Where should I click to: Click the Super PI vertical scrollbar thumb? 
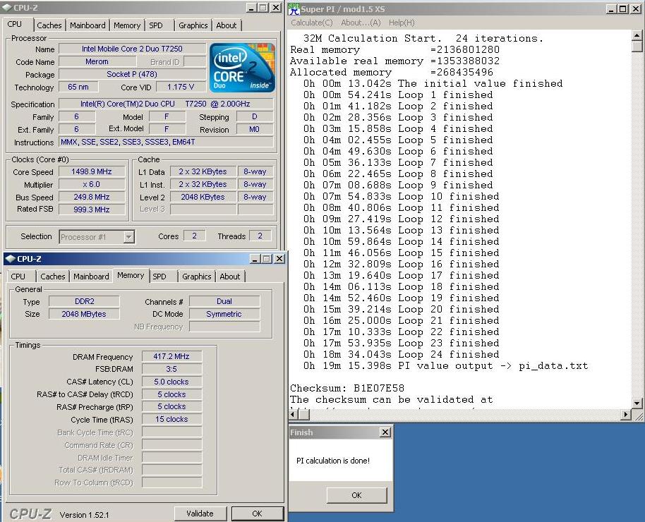[x=637, y=46]
